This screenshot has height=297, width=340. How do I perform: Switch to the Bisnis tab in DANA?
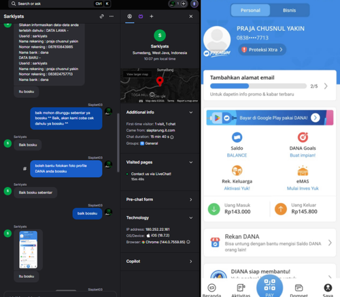click(x=289, y=10)
